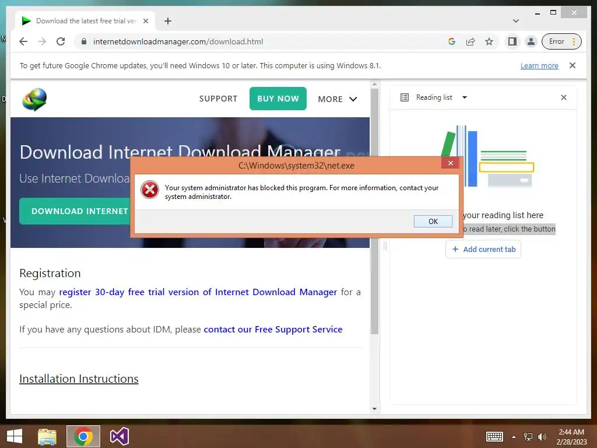The width and height of the screenshot is (597, 448).
Task: Open the Windows Start button
Action: 15,436
